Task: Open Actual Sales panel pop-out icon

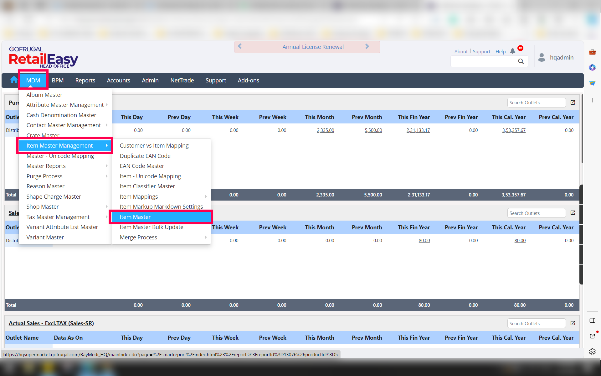Action: (x=573, y=323)
